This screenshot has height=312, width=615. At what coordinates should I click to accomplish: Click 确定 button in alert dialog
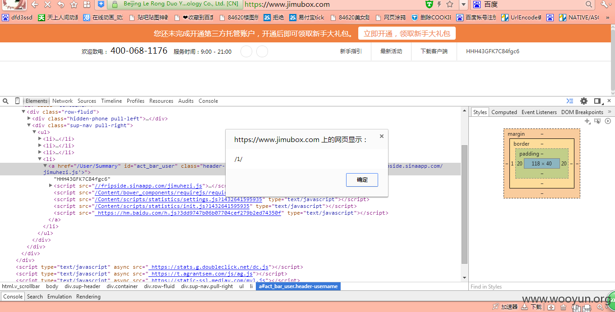click(x=362, y=180)
